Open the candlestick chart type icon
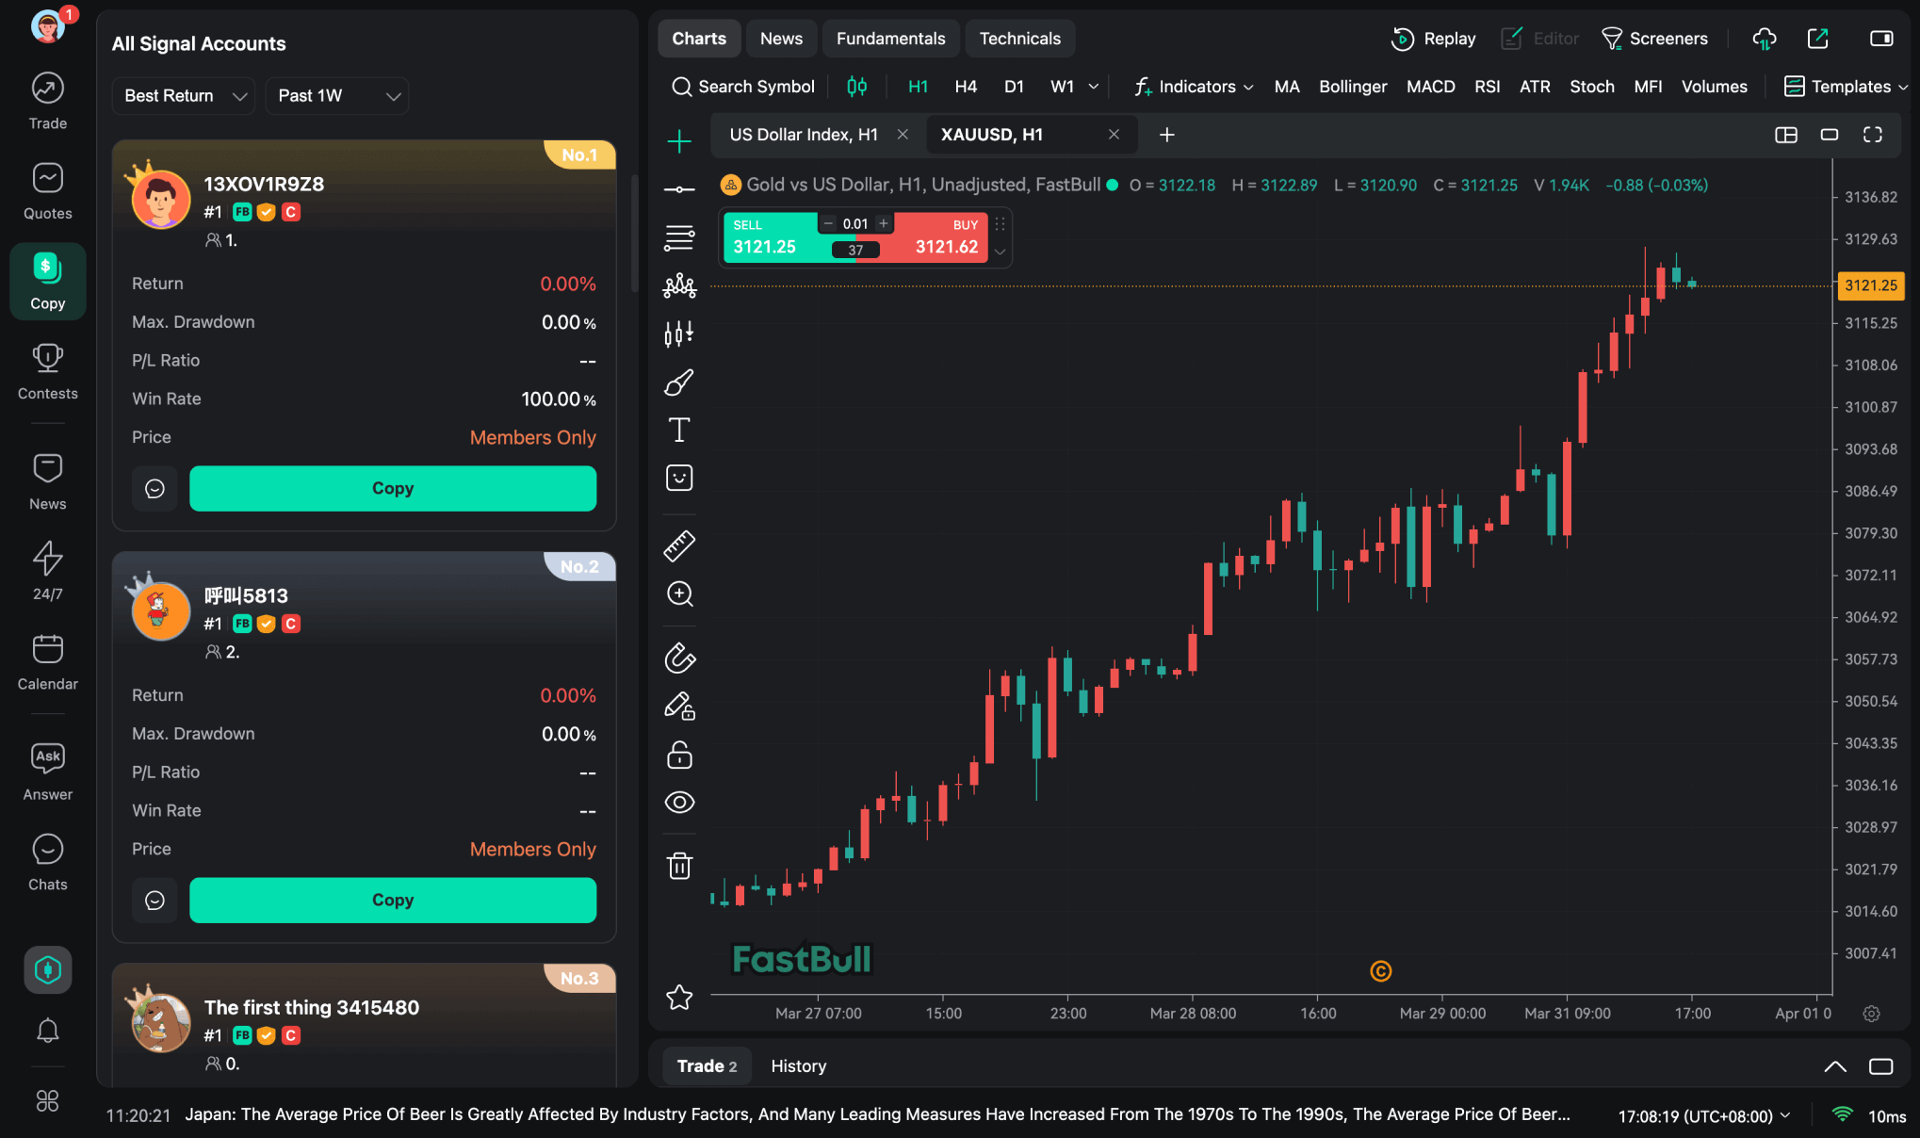This screenshot has height=1138, width=1920. tap(856, 87)
